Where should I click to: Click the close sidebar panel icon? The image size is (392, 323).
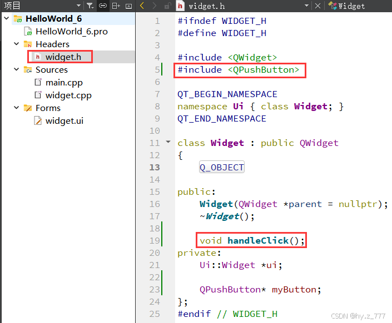(129, 6)
